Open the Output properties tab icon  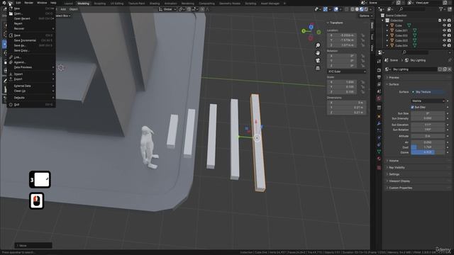pyautogui.click(x=379, y=77)
